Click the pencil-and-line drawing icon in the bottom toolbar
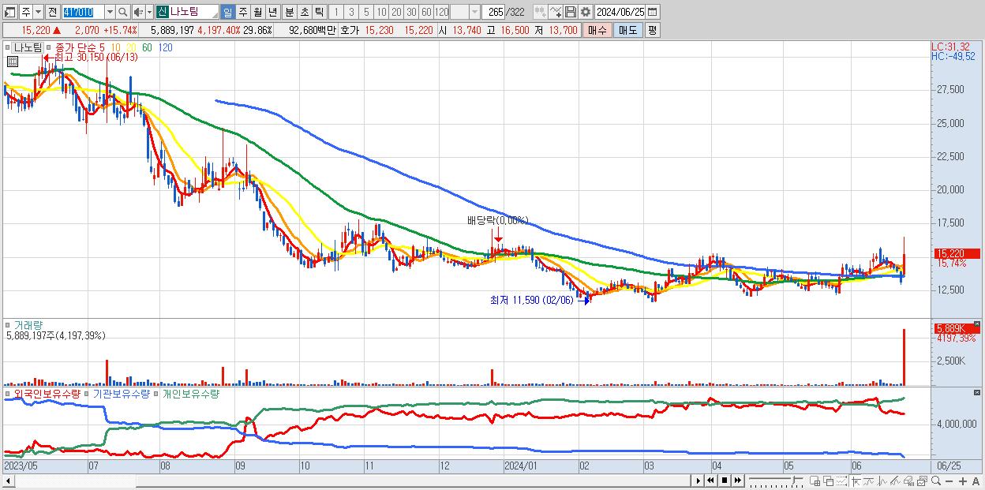The width and height of the screenshot is (985, 490). click(x=895, y=481)
